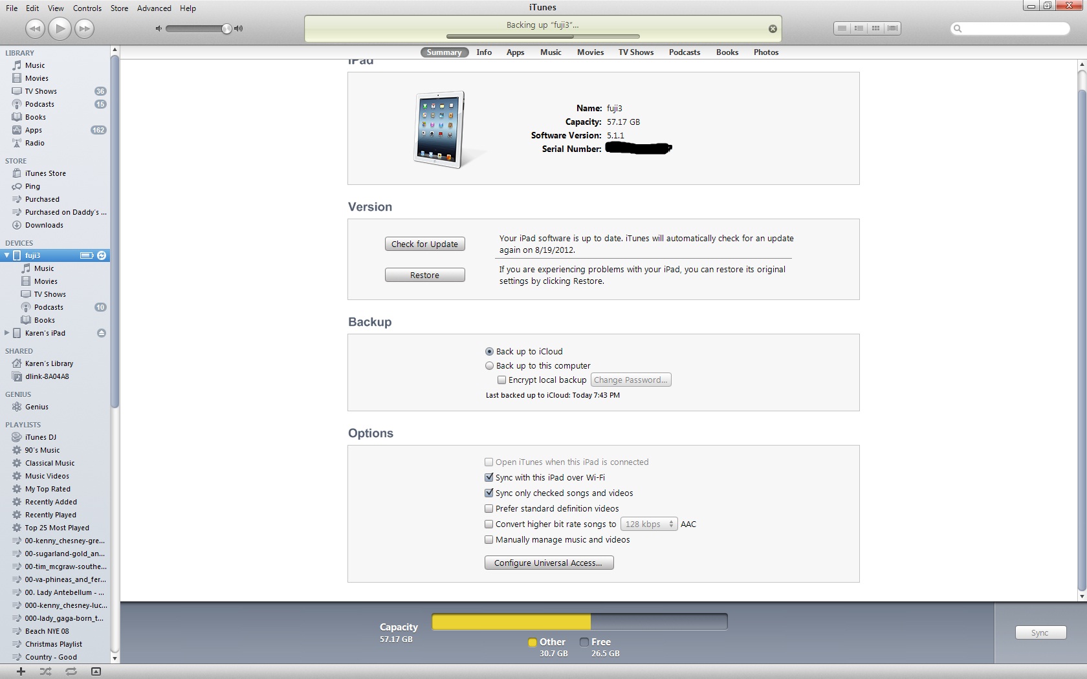1087x679 pixels.
Task: Click Change Password button
Action: pyautogui.click(x=631, y=380)
